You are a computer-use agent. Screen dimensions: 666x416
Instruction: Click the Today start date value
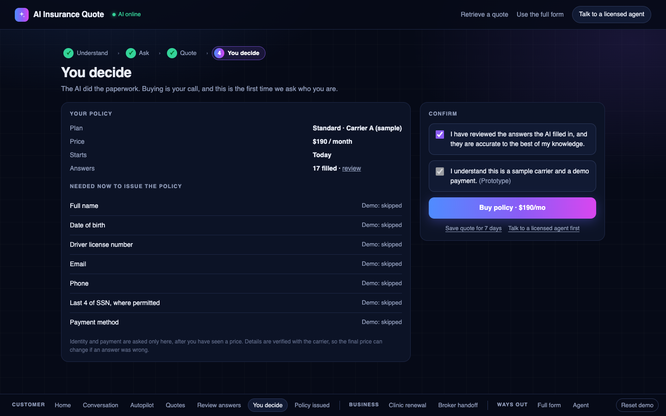(322, 155)
